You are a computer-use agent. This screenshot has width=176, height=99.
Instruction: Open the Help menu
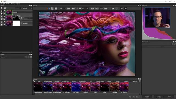19,4
